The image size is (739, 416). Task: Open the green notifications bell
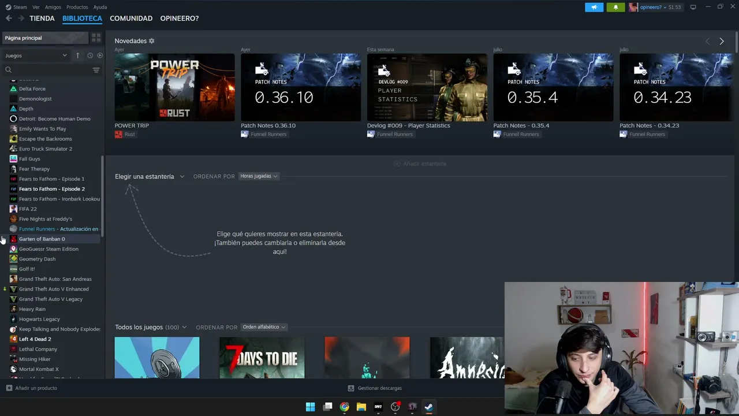click(x=615, y=7)
